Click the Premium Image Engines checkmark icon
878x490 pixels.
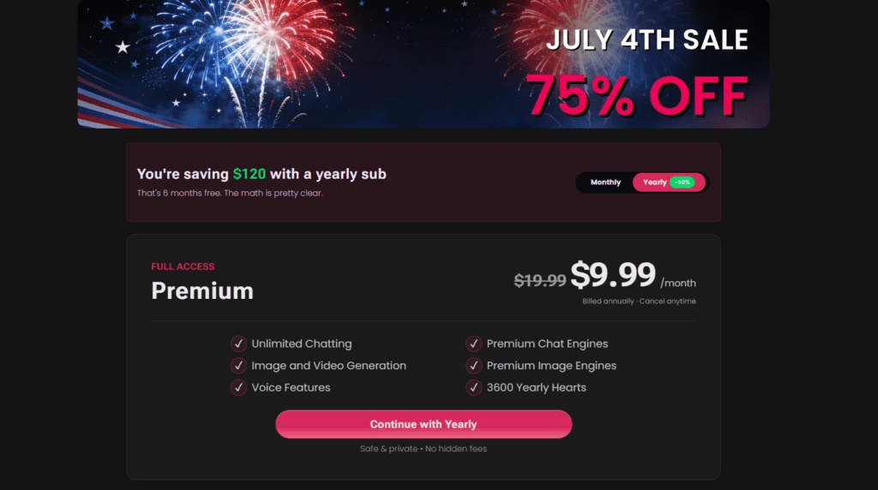tap(473, 365)
